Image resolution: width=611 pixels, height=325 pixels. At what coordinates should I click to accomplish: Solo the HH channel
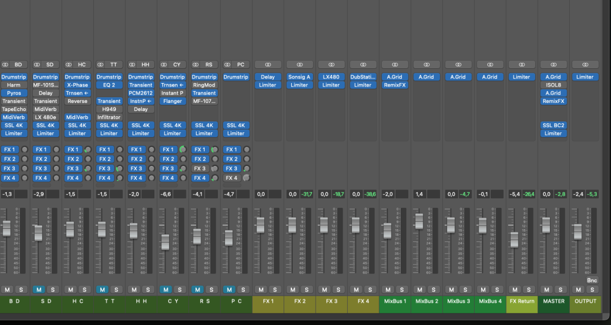[148, 289]
